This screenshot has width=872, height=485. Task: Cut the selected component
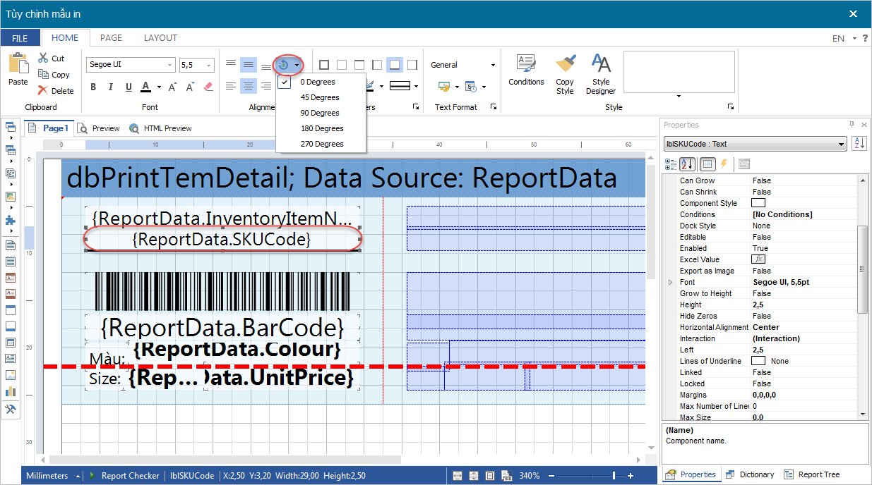(x=51, y=59)
